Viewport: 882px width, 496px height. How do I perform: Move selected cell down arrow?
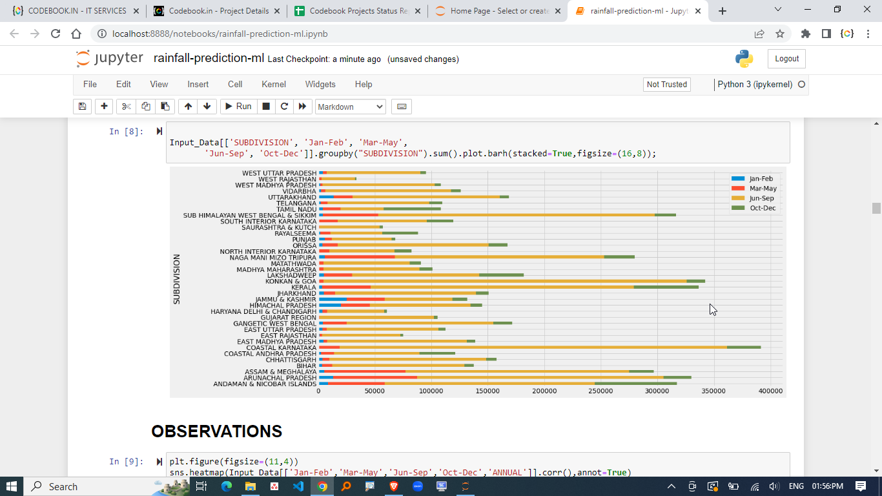pyautogui.click(x=207, y=107)
